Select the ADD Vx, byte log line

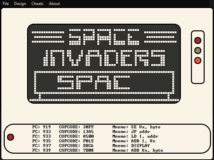click(138, 150)
